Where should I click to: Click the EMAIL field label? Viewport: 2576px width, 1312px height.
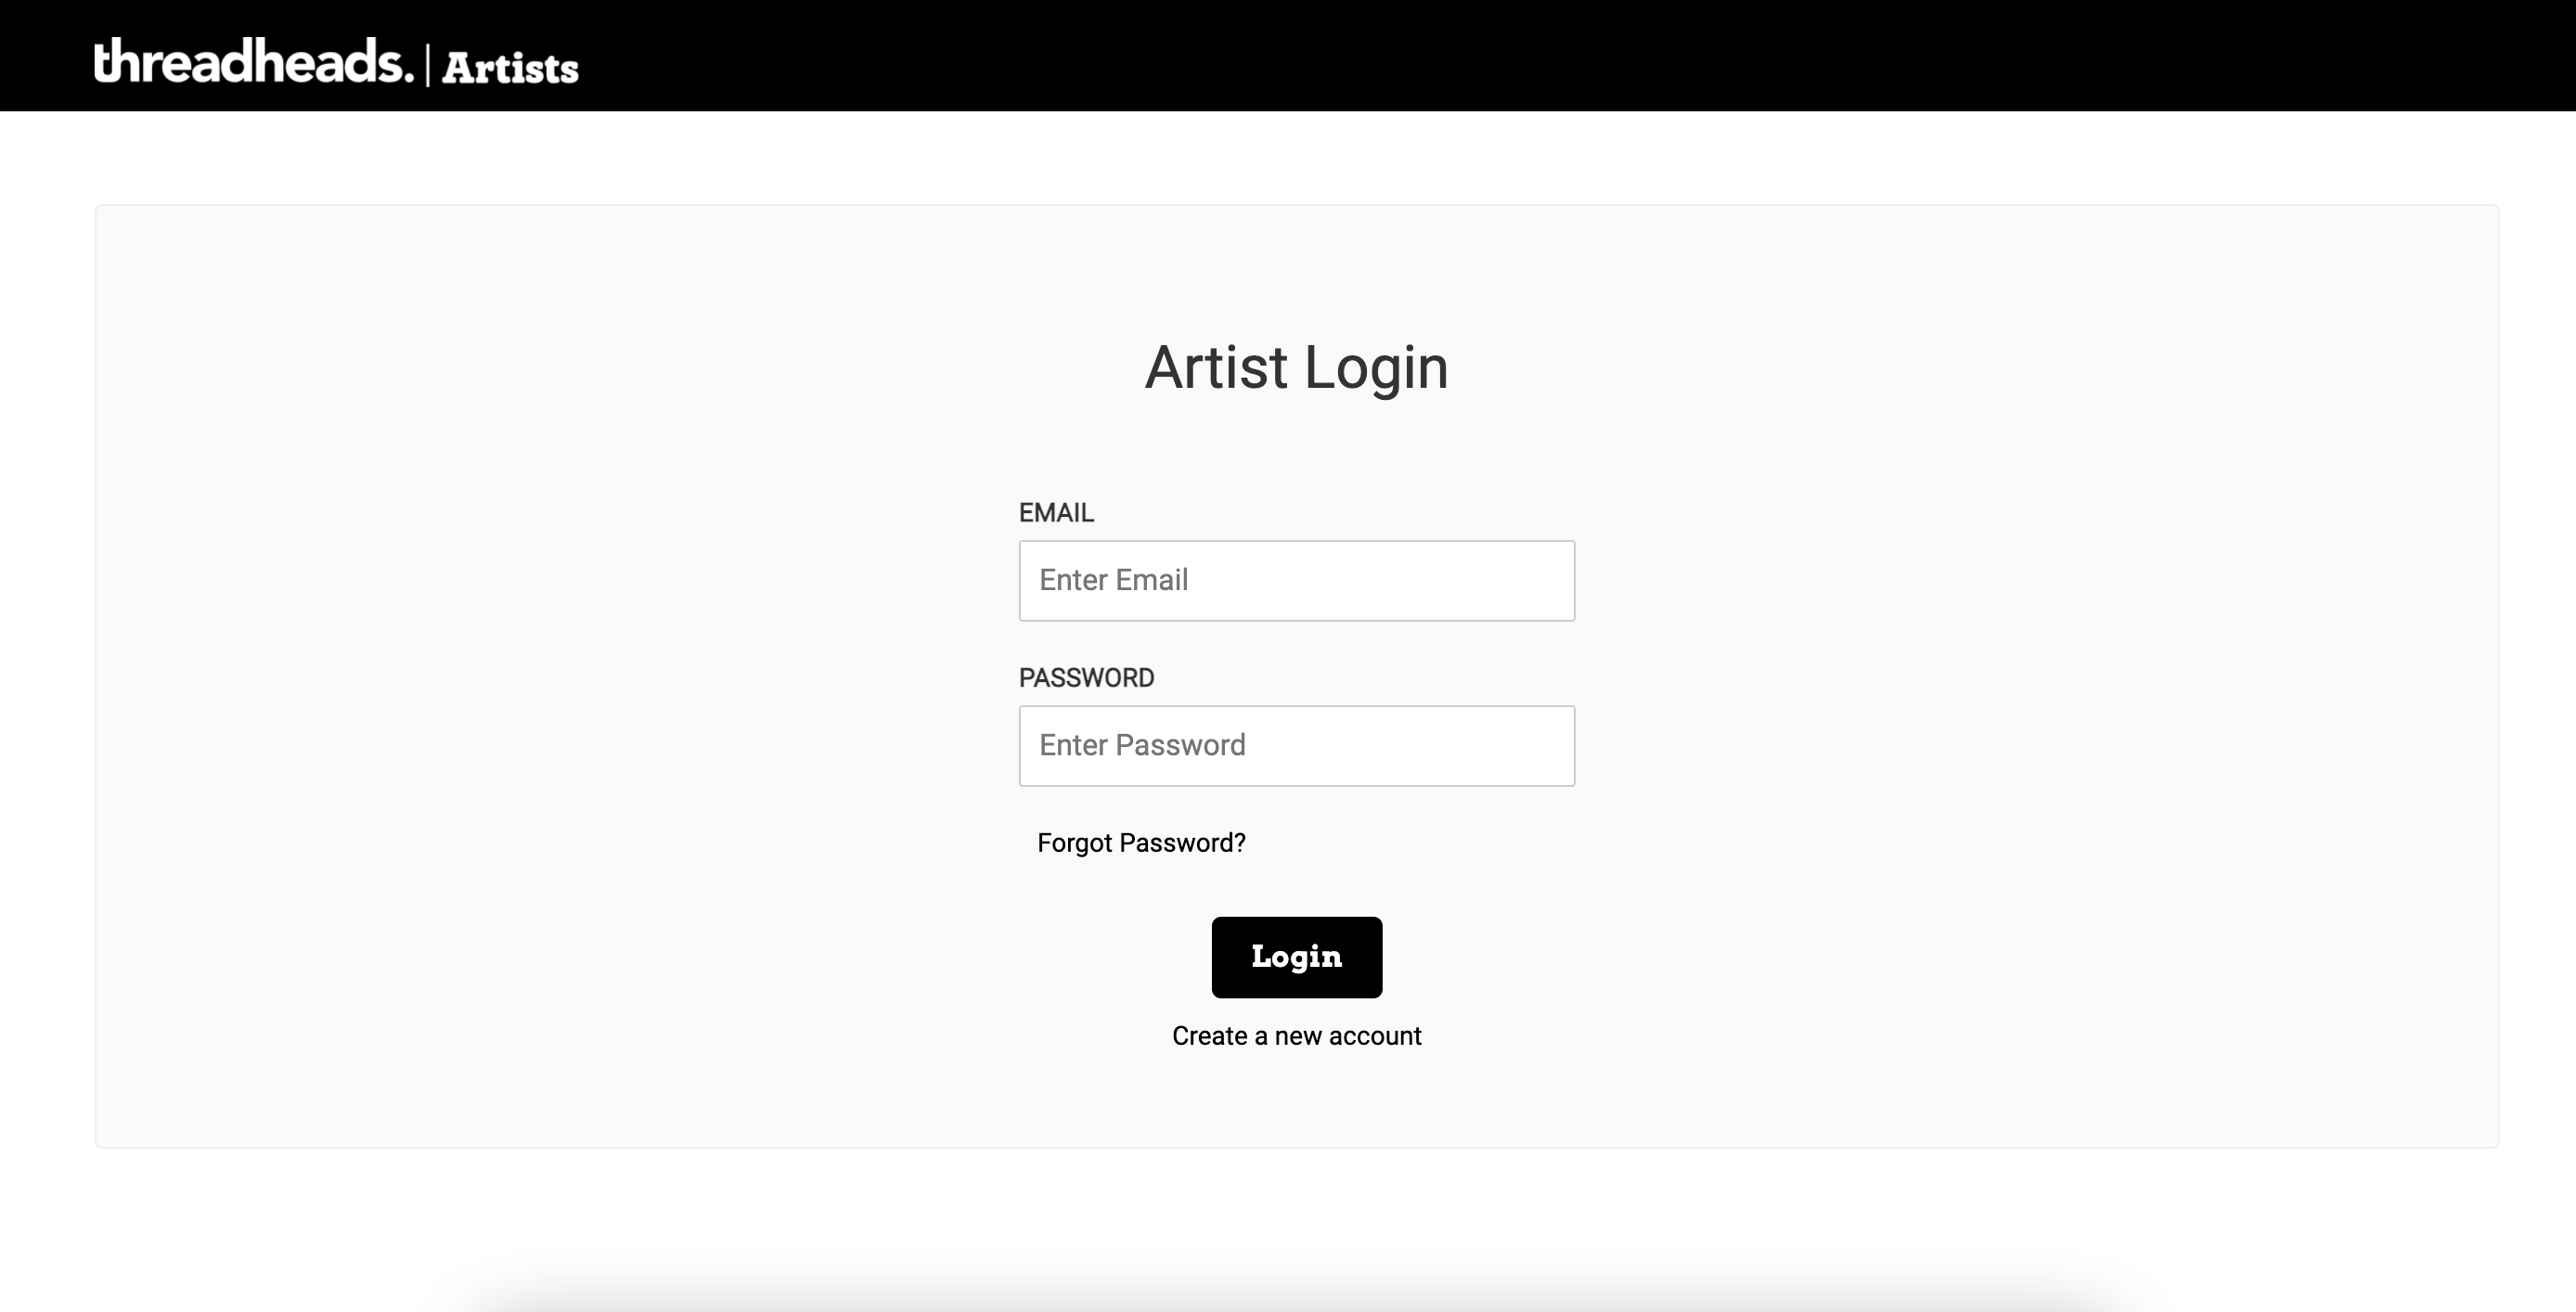pos(1056,513)
